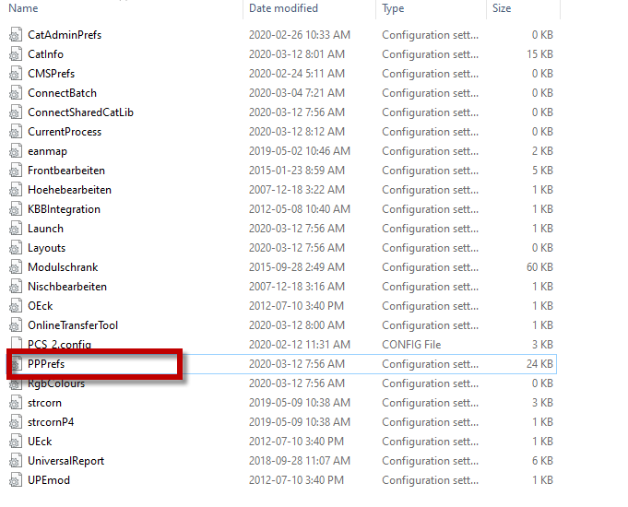The width and height of the screenshot is (628, 507).
Task: Select the Nischbearbeiten file name
Action: (x=67, y=287)
